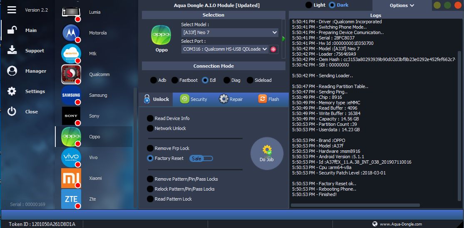Select the Xiaomi Mi icon
The width and height of the screenshot is (464, 228).
click(71, 178)
